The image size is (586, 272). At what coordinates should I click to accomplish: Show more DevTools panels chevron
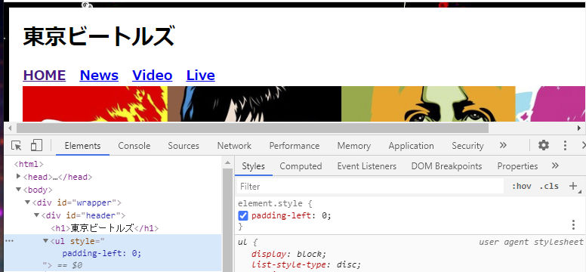pyautogui.click(x=503, y=145)
